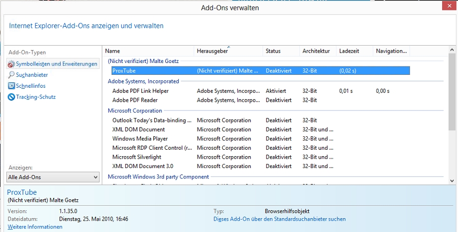
Task: Select the Windows Media Player add-on
Action: pyautogui.click(x=140, y=139)
